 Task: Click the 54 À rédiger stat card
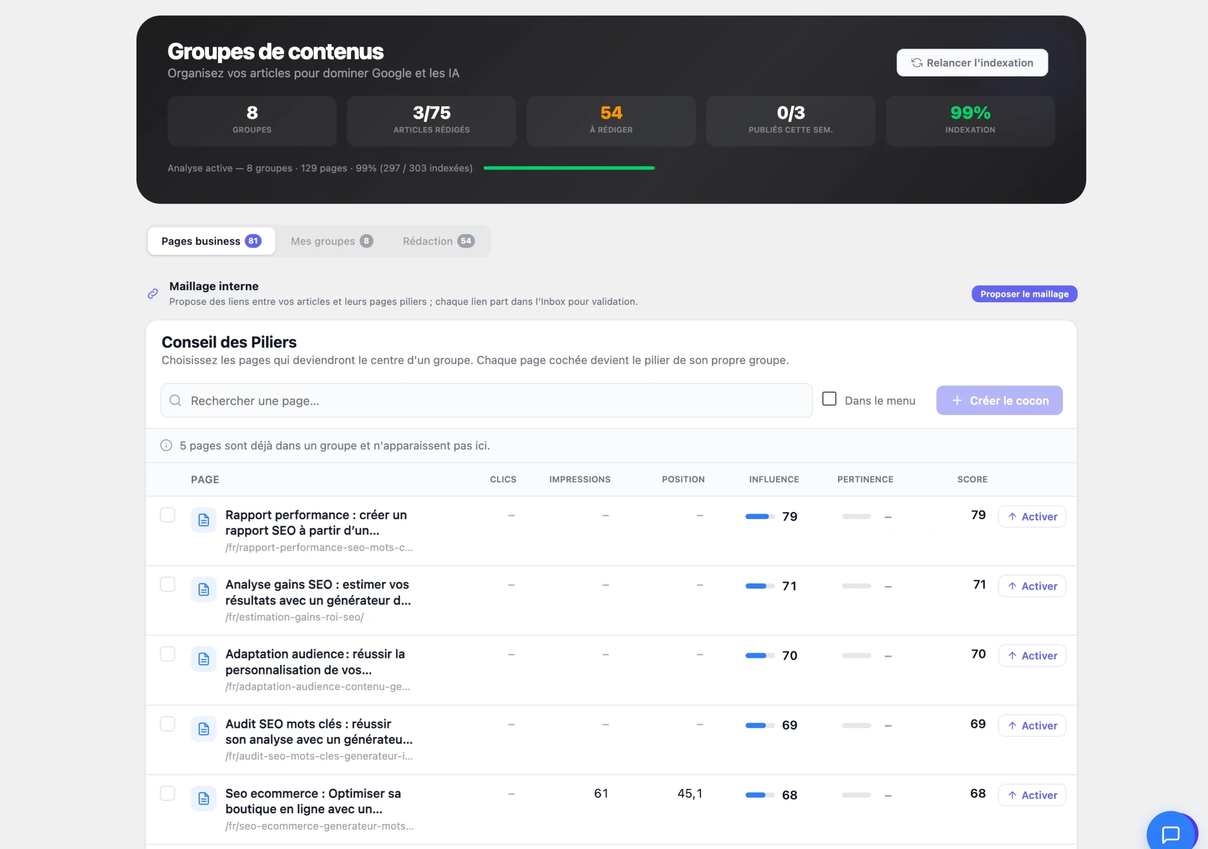[611, 120]
